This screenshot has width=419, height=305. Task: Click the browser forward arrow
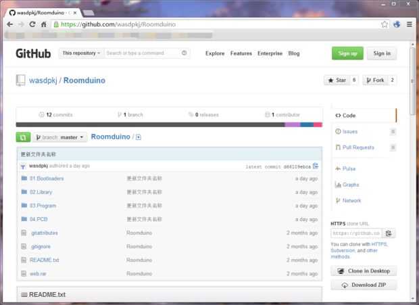21,24
